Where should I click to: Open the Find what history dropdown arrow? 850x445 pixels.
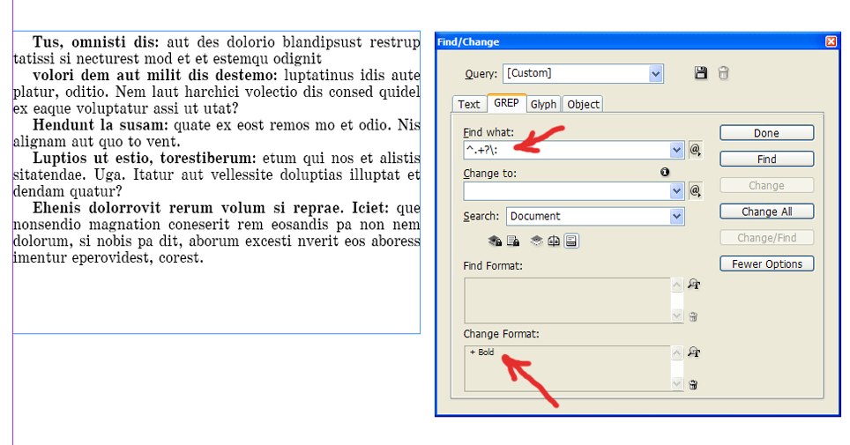[x=676, y=150]
